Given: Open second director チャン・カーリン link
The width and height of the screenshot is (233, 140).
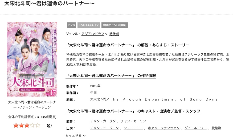Looking at the screenshot, I should pos(133,121).
